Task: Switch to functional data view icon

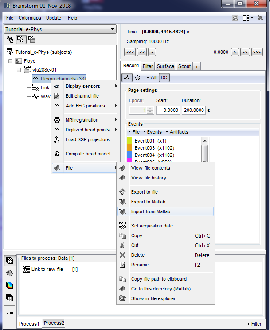Action: (x=20, y=39)
